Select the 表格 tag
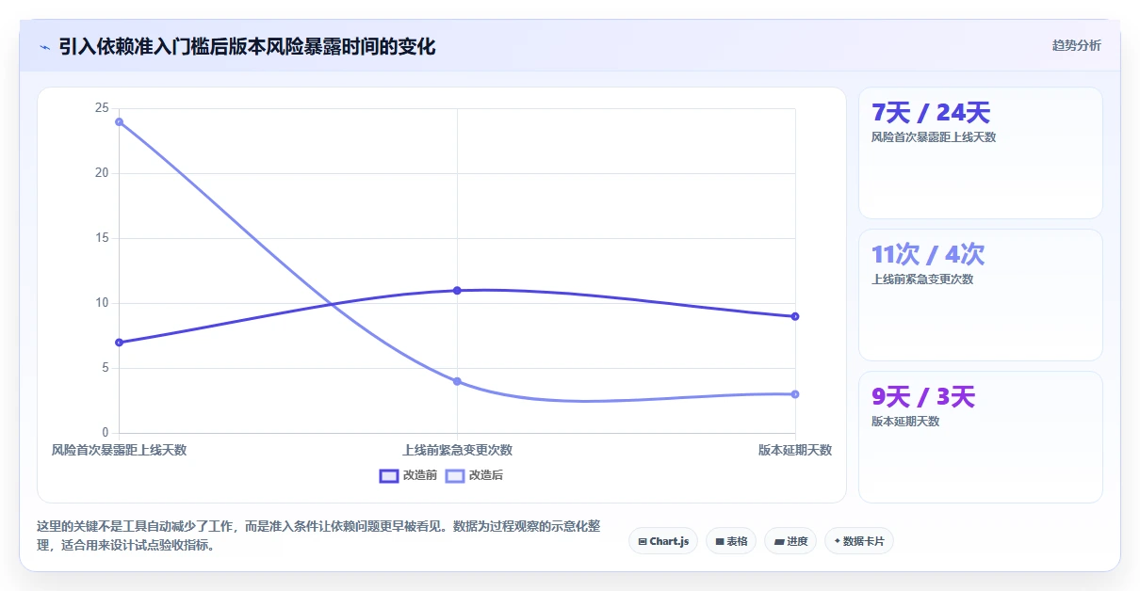The image size is (1140, 591). coord(731,541)
